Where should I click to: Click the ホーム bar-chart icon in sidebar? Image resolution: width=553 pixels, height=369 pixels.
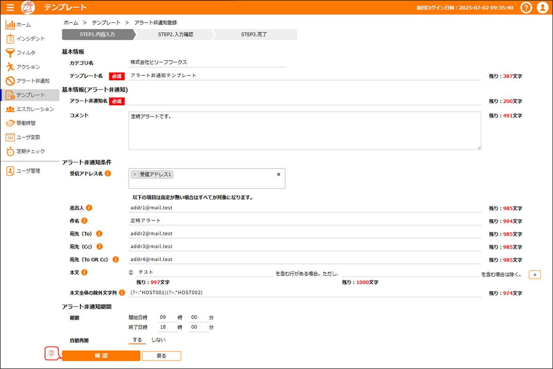pyautogui.click(x=10, y=25)
